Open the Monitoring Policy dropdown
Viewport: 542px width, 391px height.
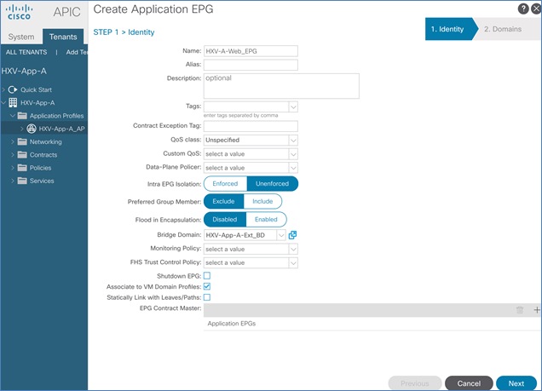293,249
